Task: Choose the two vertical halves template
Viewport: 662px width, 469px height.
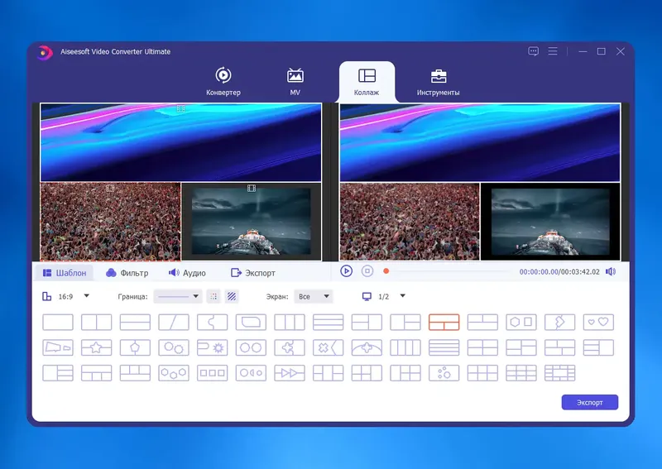Action: pos(96,322)
